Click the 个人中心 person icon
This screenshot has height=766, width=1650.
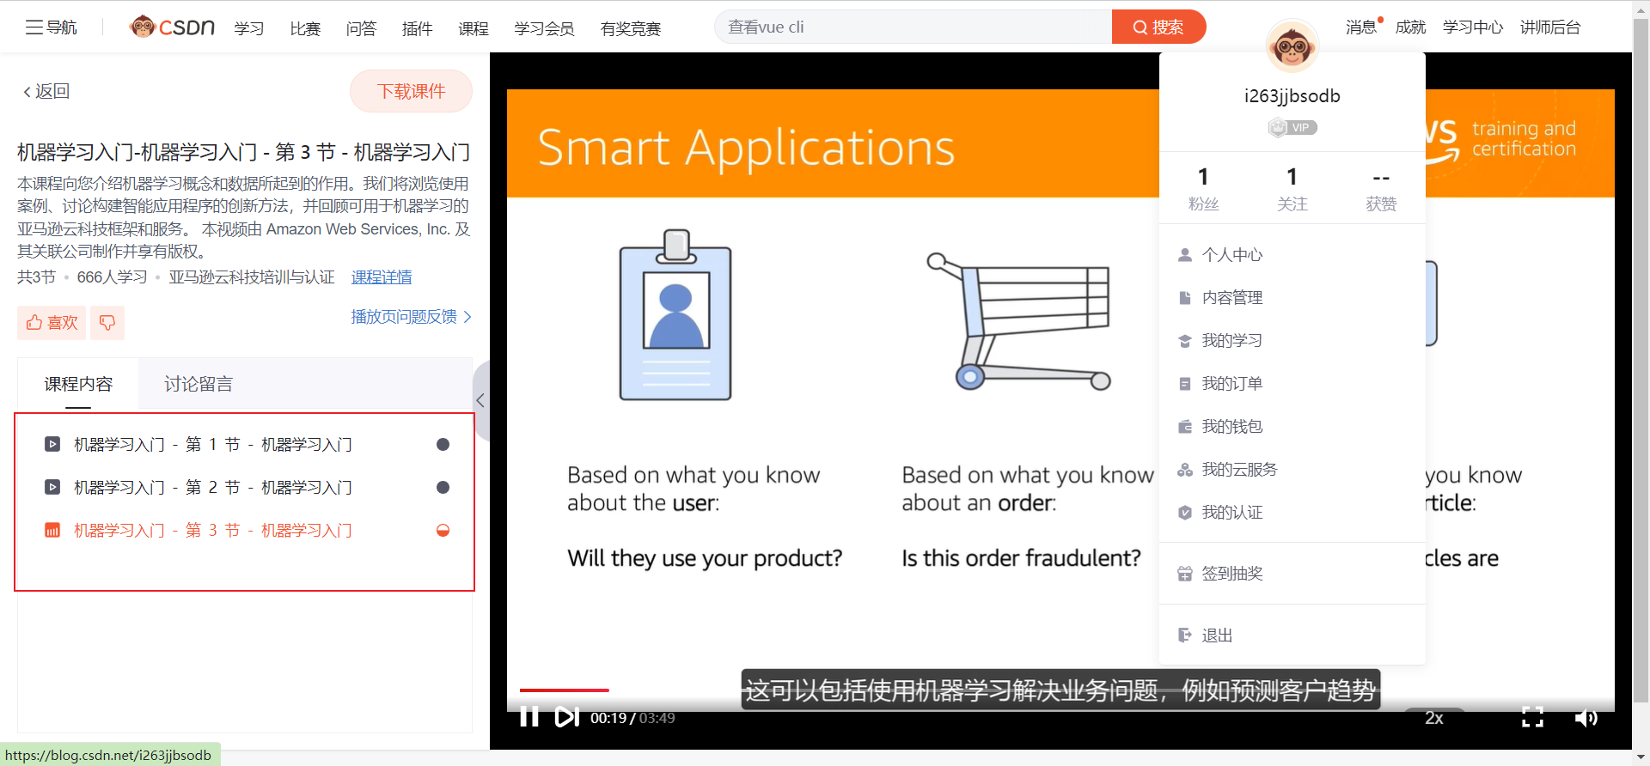click(1185, 255)
